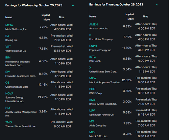Select the 12.16% implied move for Quantumscape

click(43, 85)
